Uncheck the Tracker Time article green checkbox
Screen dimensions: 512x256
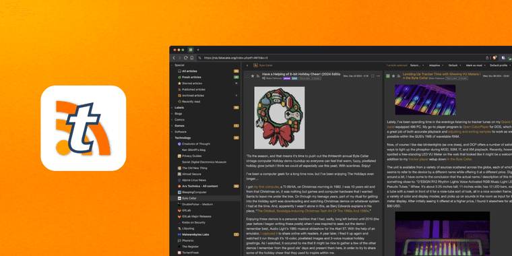click(x=388, y=75)
